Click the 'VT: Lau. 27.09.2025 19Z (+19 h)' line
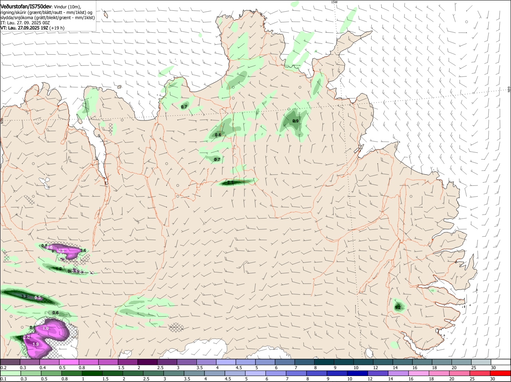The width and height of the screenshot is (511, 382). (32, 28)
